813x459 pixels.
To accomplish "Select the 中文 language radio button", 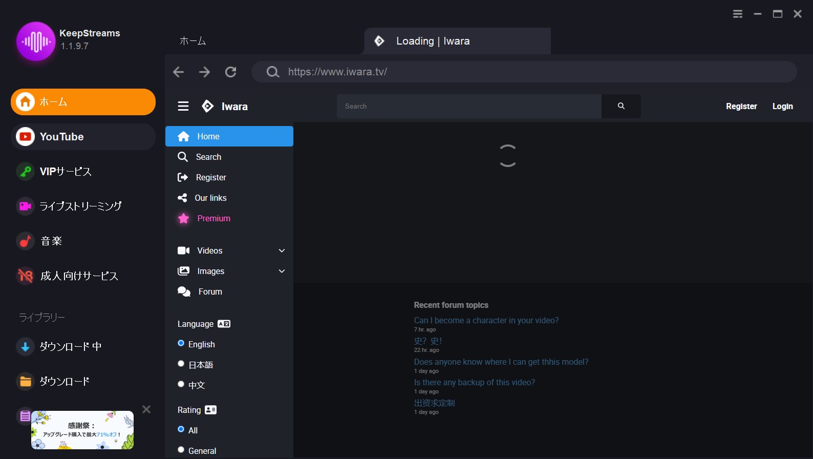I will [x=181, y=384].
